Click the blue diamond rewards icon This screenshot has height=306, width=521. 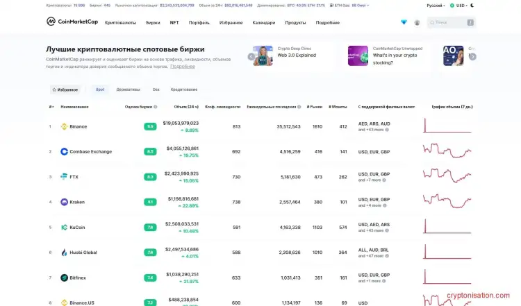tap(404, 22)
